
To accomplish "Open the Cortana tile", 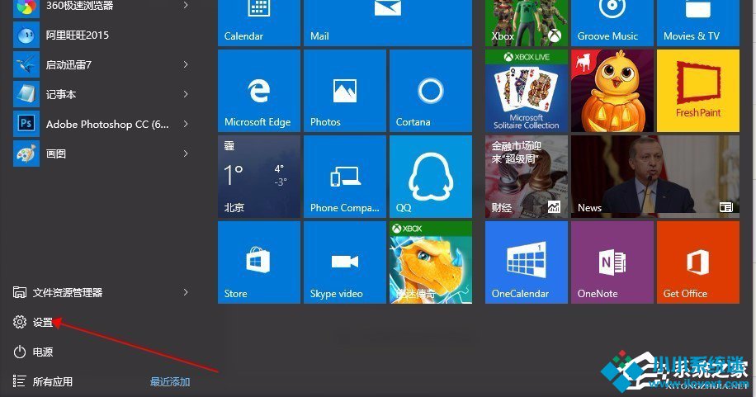I will tap(431, 91).
